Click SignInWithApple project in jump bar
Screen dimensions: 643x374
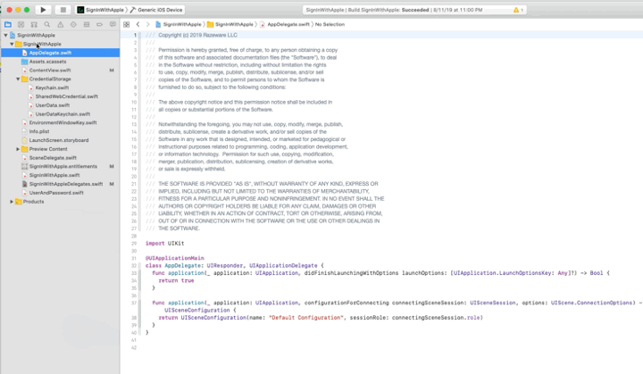[x=179, y=25]
